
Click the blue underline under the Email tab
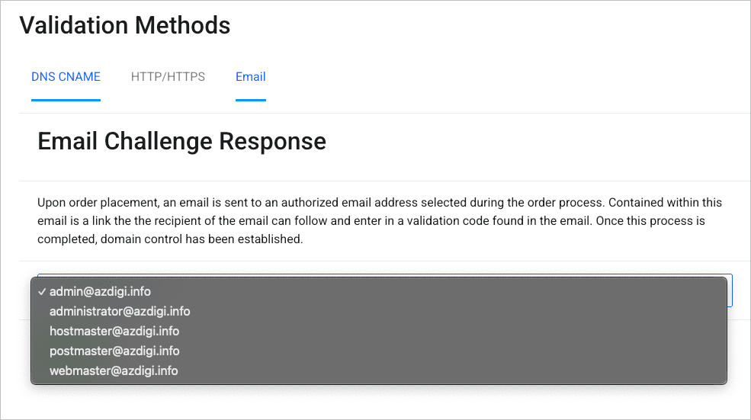(250, 99)
